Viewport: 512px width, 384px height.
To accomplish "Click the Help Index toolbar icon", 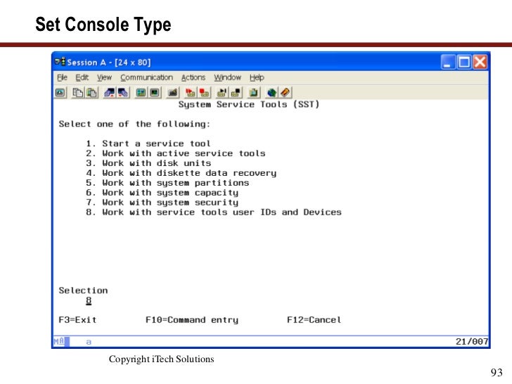I will coord(285,93).
